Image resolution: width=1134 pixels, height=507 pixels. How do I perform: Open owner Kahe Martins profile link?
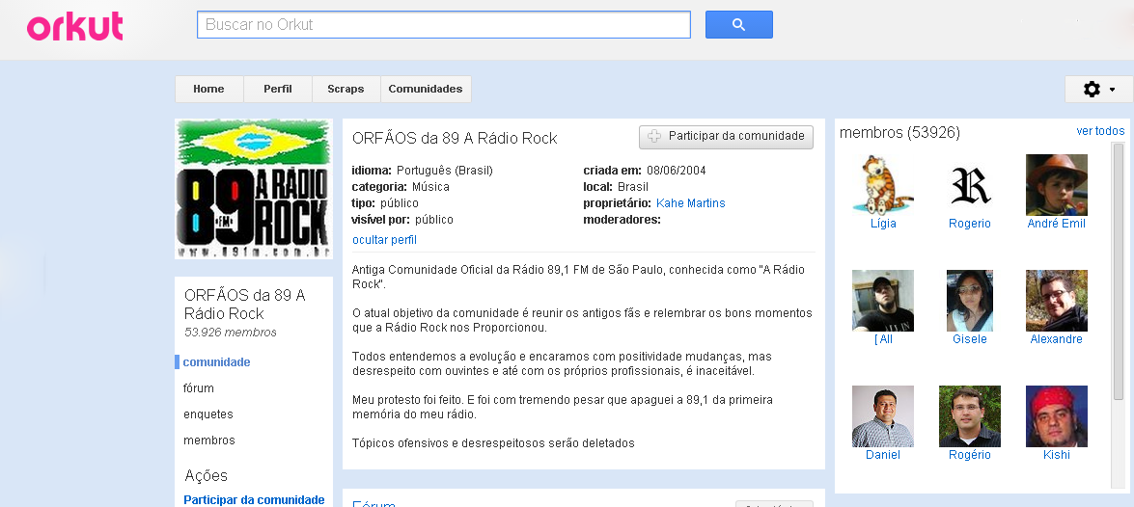point(691,203)
